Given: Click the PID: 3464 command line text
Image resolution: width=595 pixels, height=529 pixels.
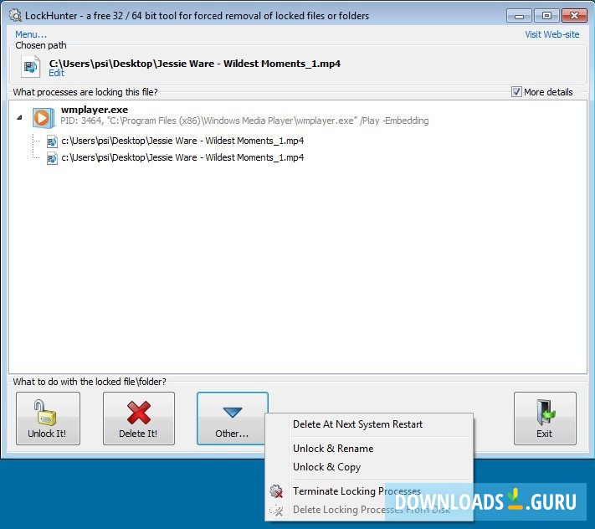Looking at the screenshot, I should (244, 121).
